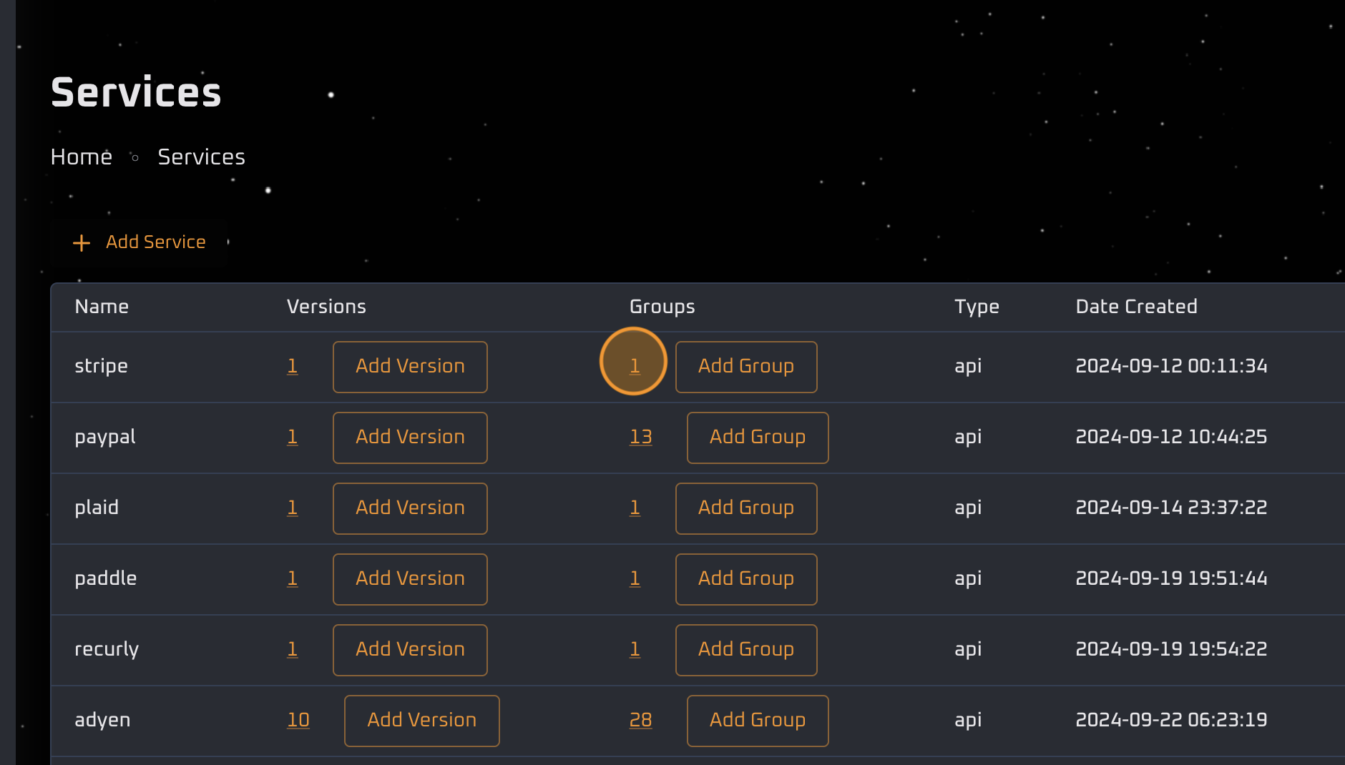
Task: Open the Services breadcrumb link
Action: click(201, 157)
